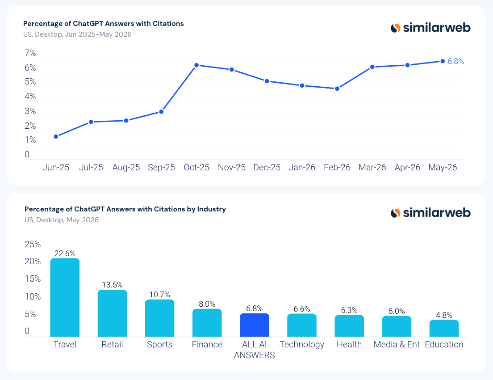Click the Oct-25 x-axis label
The width and height of the screenshot is (493, 380).
pos(196,168)
